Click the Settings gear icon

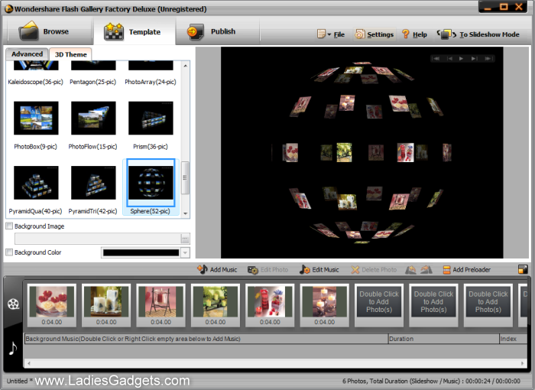click(360, 34)
